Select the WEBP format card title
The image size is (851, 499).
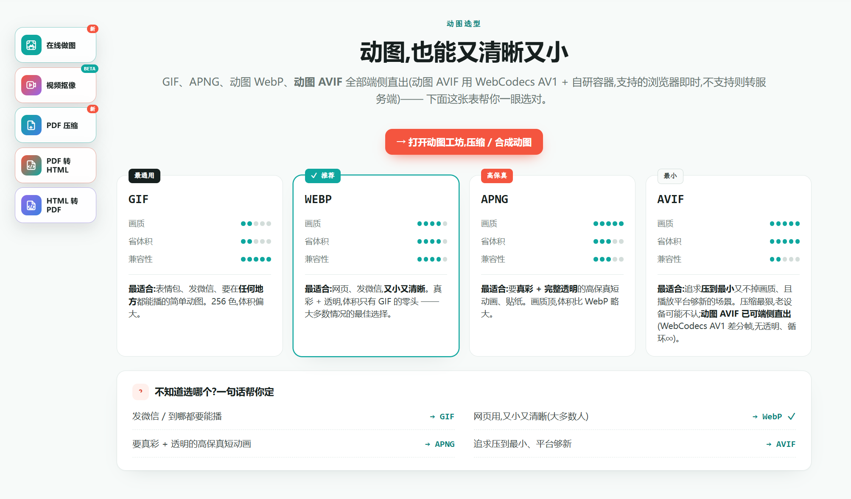coord(318,199)
